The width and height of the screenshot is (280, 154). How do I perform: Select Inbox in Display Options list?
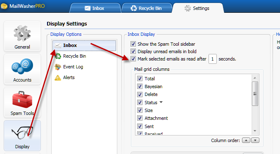84,46
